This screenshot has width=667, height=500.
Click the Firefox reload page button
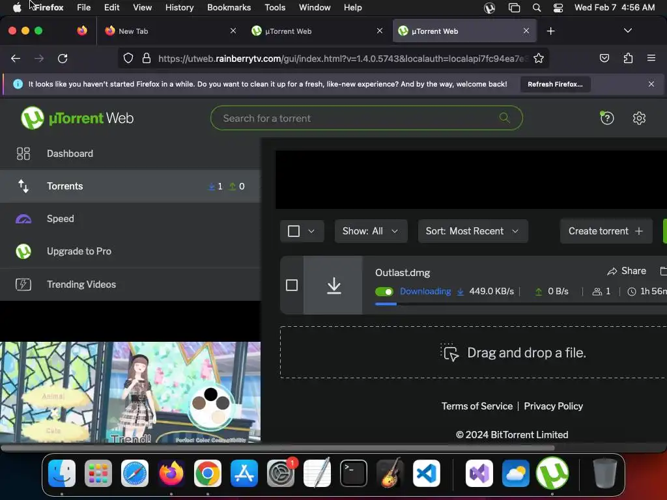pos(63,58)
